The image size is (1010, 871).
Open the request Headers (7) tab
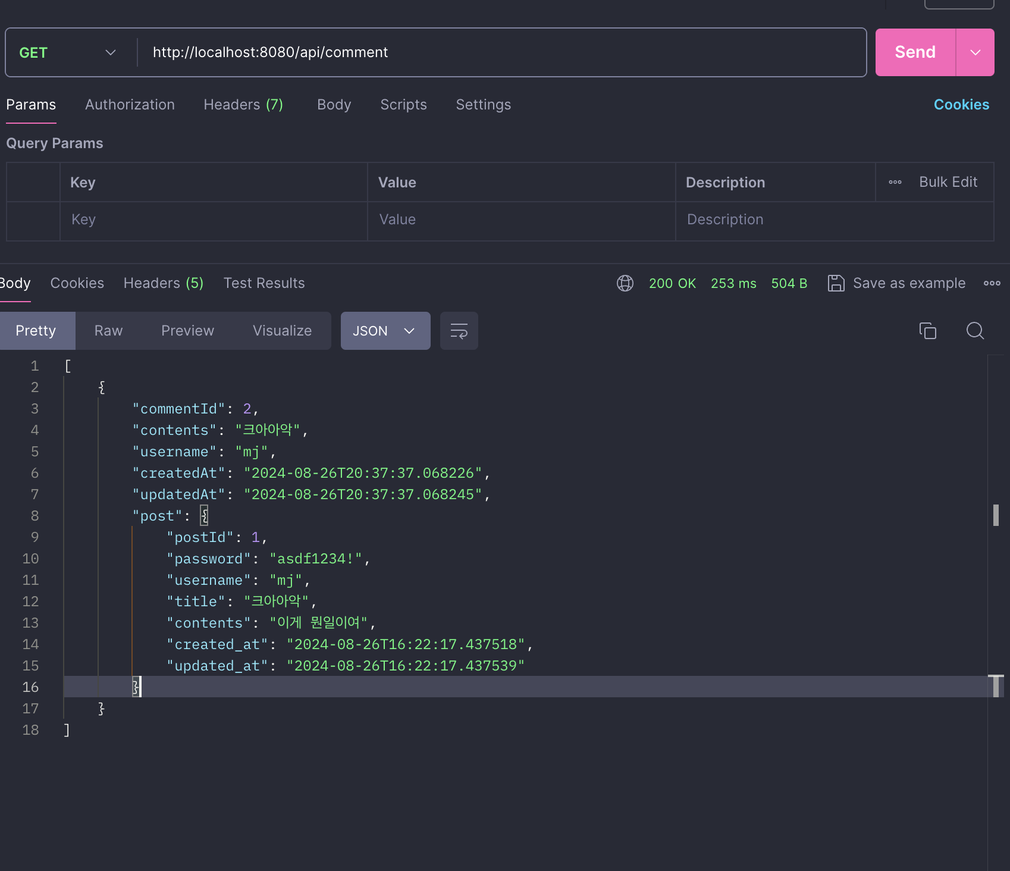pyautogui.click(x=243, y=105)
